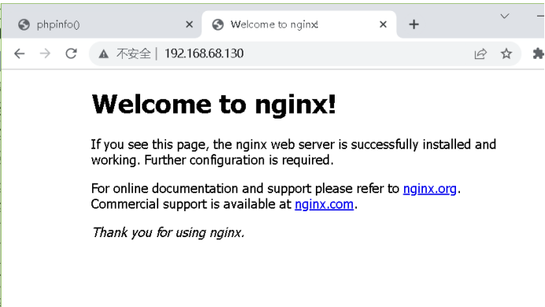Click the globe favicon on phpinfo() tab
This screenshot has height=307, width=545.
(x=24, y=24)
